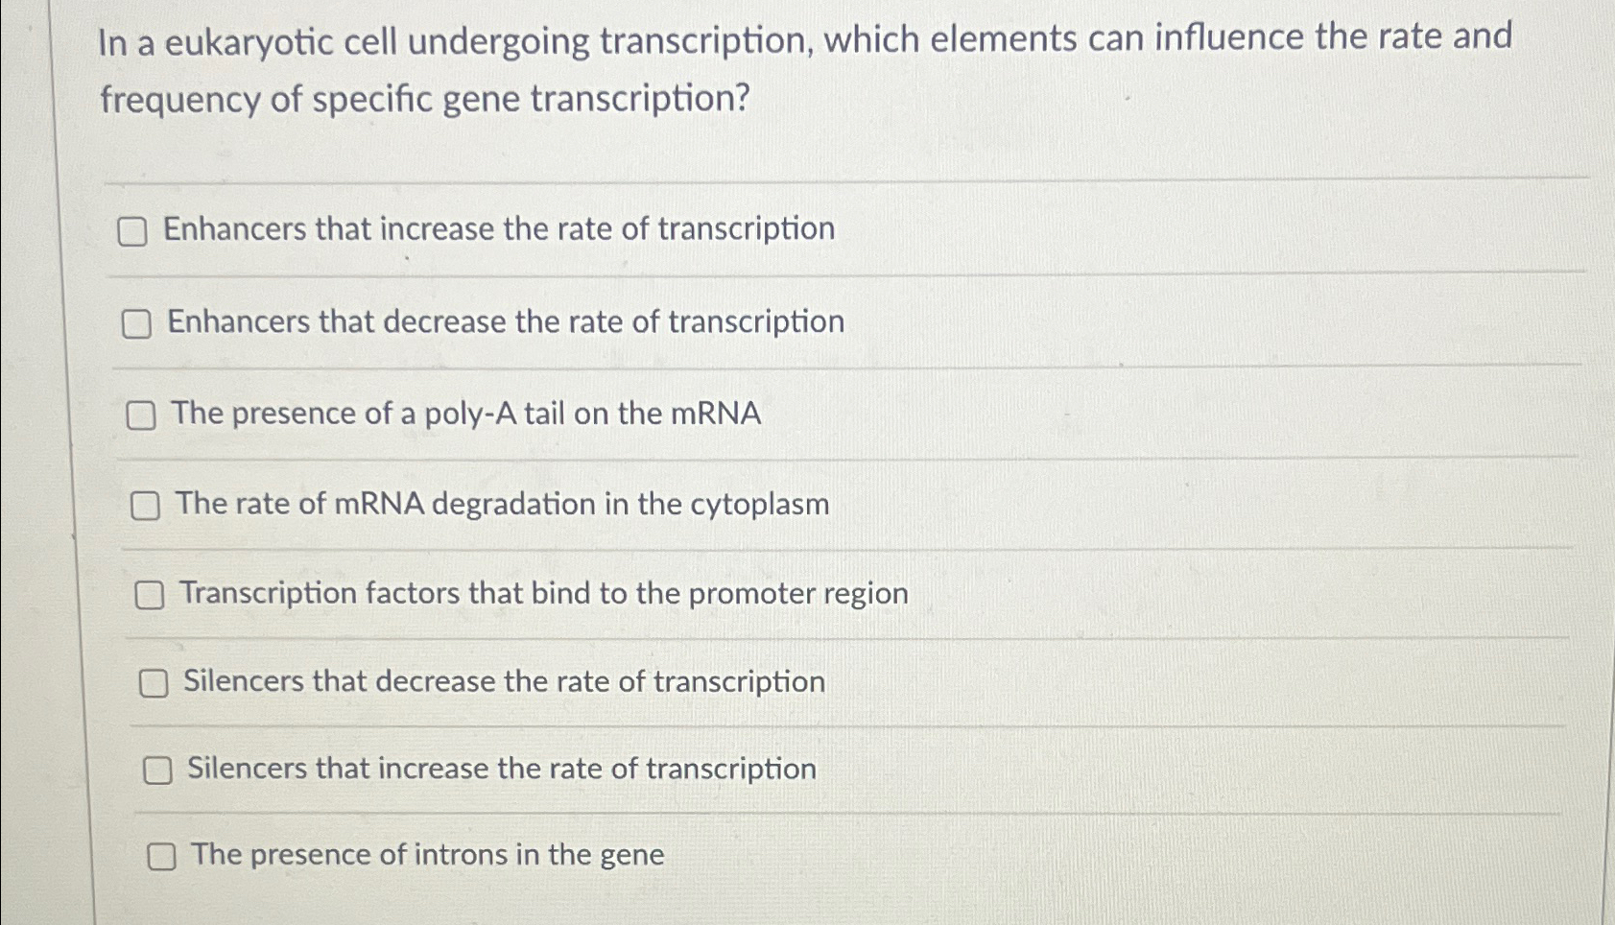Check 'Silencers that decrease the rate of transcription'

(x=154, y=683)
